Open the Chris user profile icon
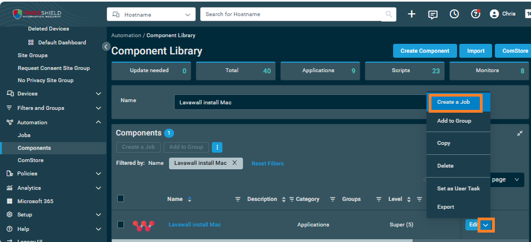 [494, 14]
